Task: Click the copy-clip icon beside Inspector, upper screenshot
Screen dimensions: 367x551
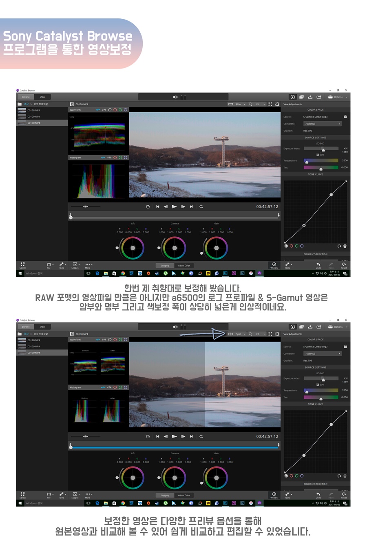Action: pos(301,97)
